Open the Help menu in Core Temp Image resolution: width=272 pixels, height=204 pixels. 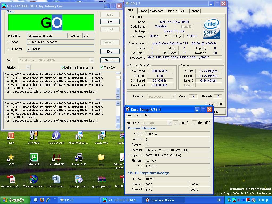click(147, 115)
